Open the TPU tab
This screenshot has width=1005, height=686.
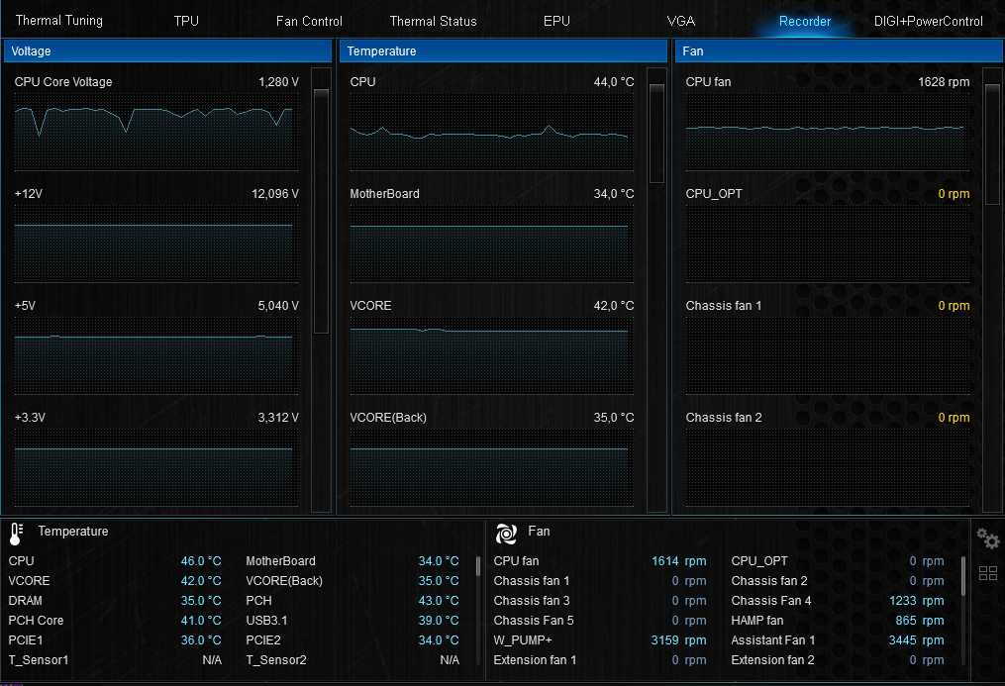186,21
